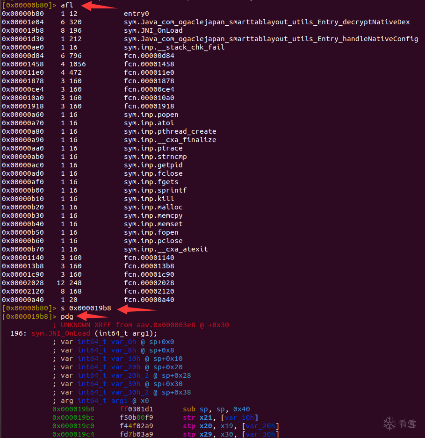Image resolution: width=425 pixels, height=438 pixels.
Task: Select sym.imp.fclose import
Action: coord(153,173)
